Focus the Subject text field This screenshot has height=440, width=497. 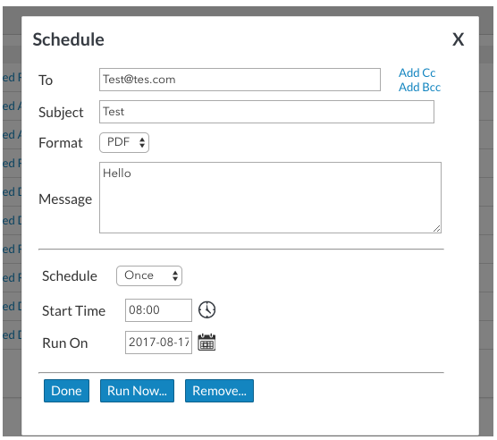[x=267, y=112]
